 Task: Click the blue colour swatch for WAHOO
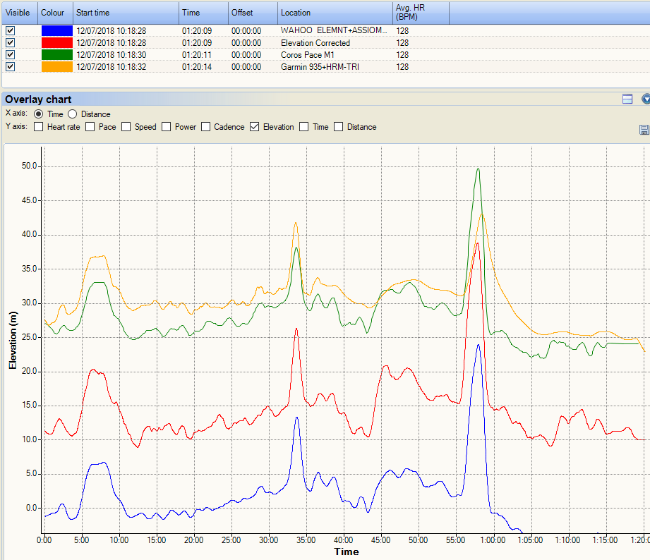[56, 31]
